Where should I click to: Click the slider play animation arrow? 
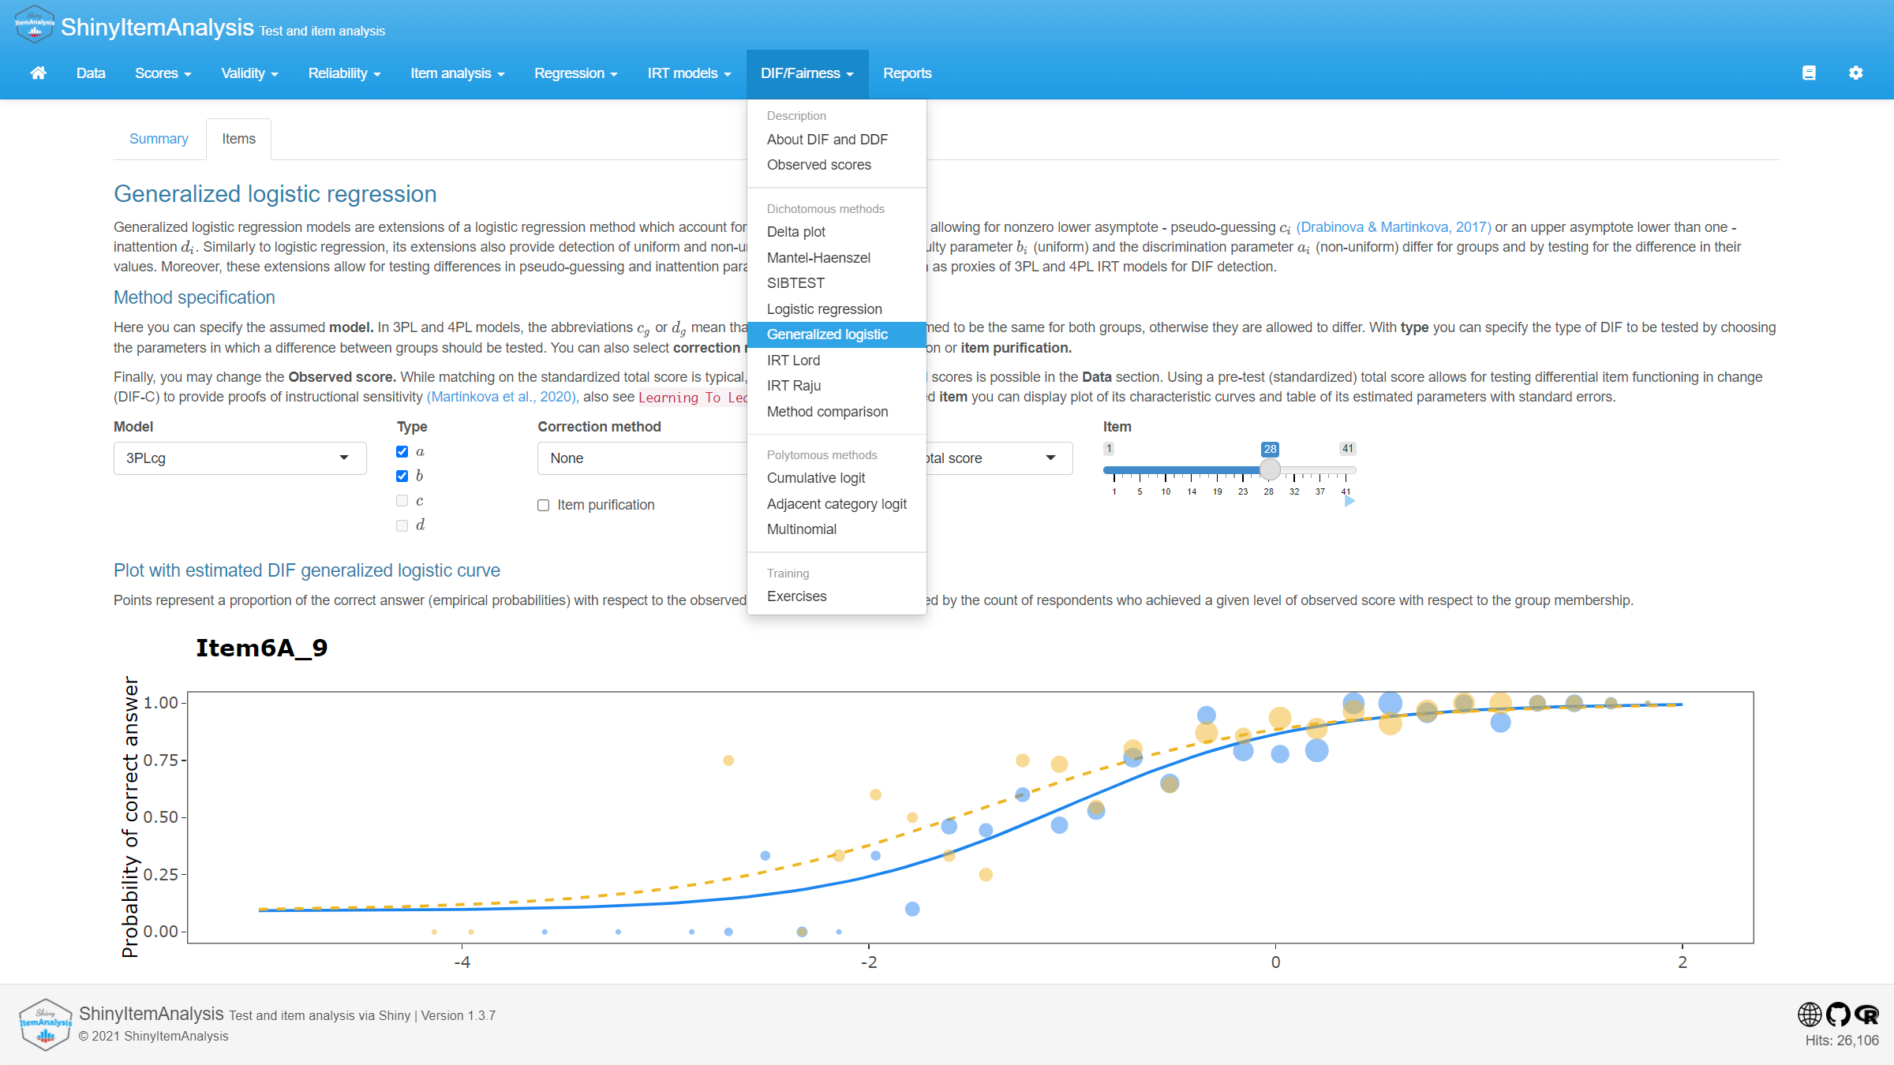coord(1349,501)
